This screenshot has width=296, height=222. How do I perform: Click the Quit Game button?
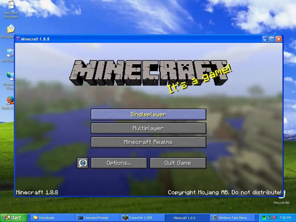[178, 163]
